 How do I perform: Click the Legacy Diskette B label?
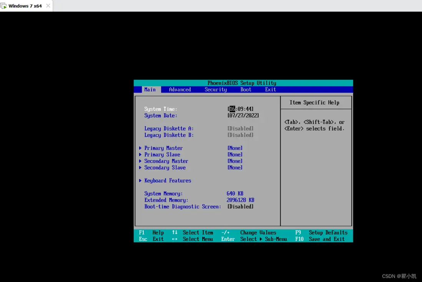[x=169, y=135]
